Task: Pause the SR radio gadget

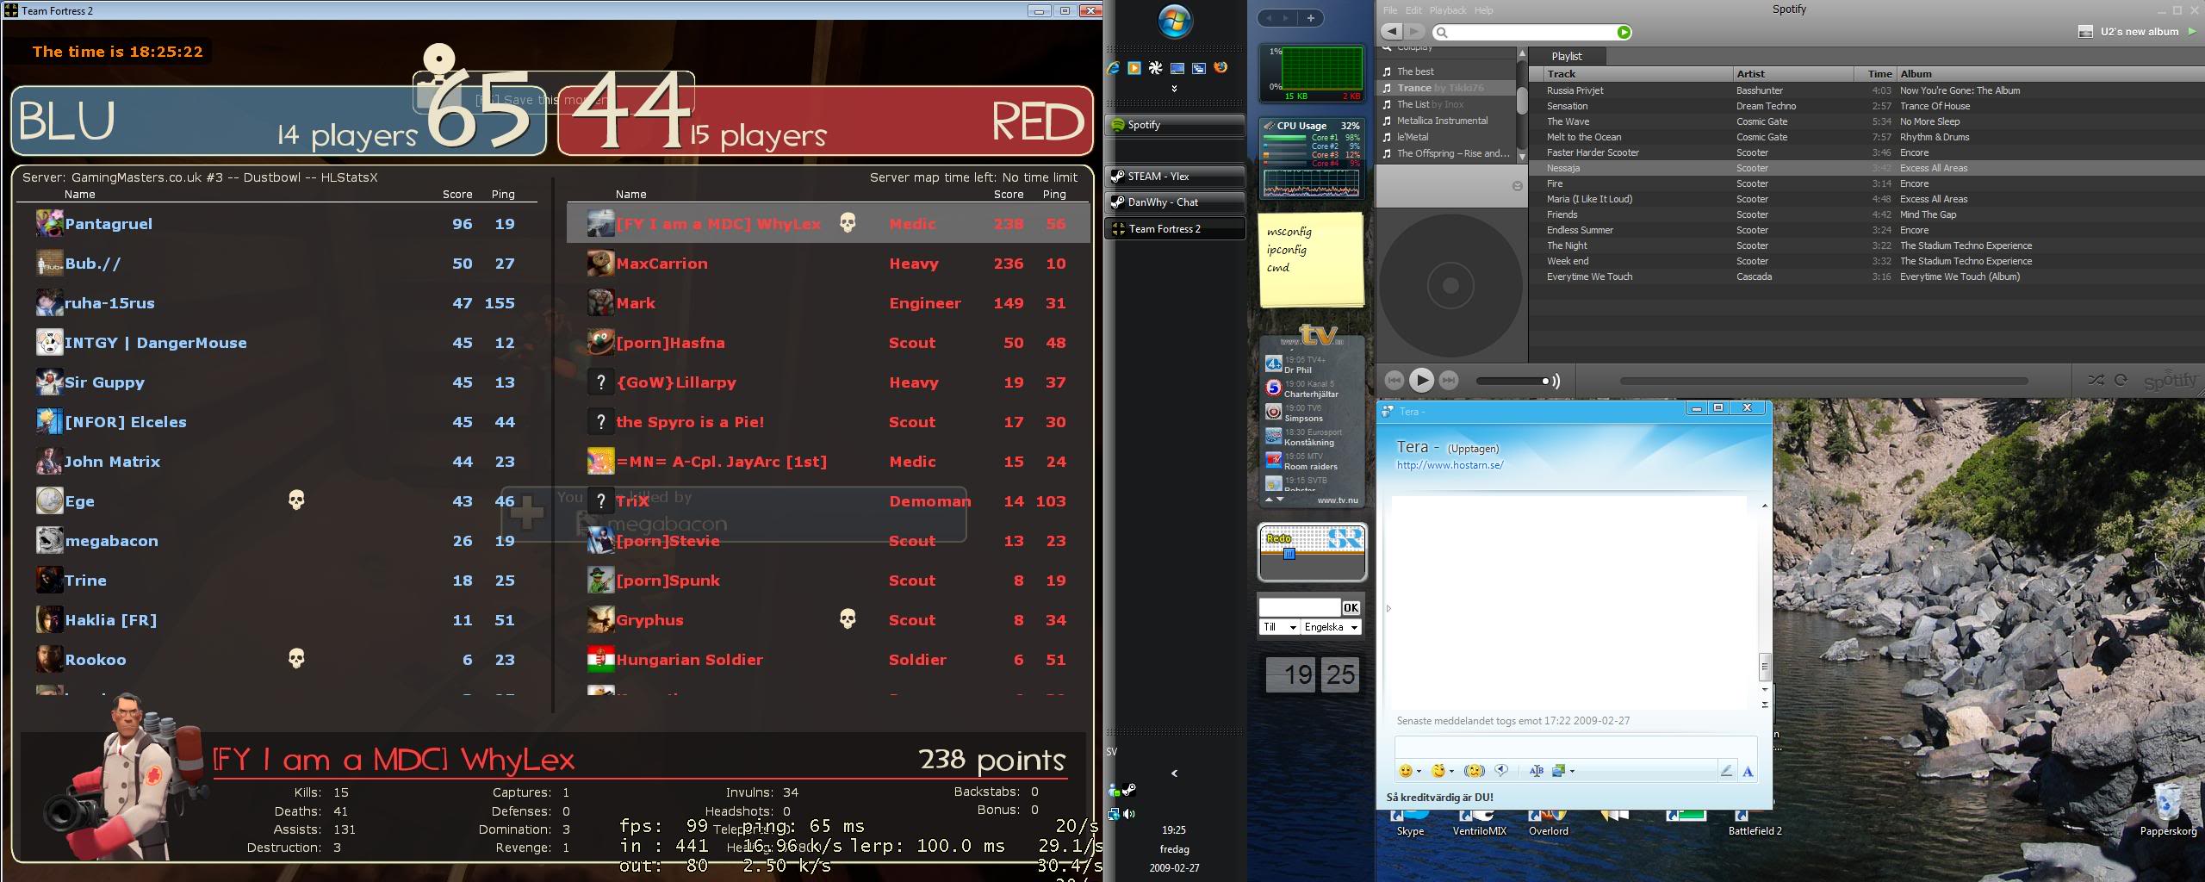Action: coord(1289,554)
